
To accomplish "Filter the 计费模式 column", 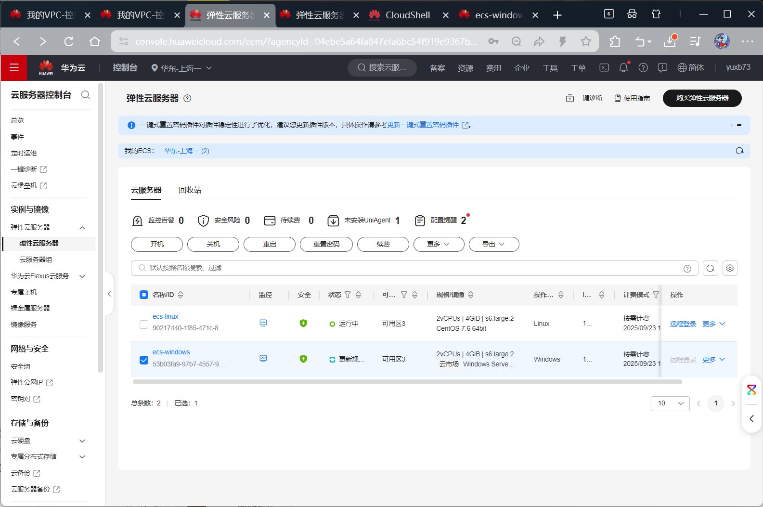I will 655,295.
